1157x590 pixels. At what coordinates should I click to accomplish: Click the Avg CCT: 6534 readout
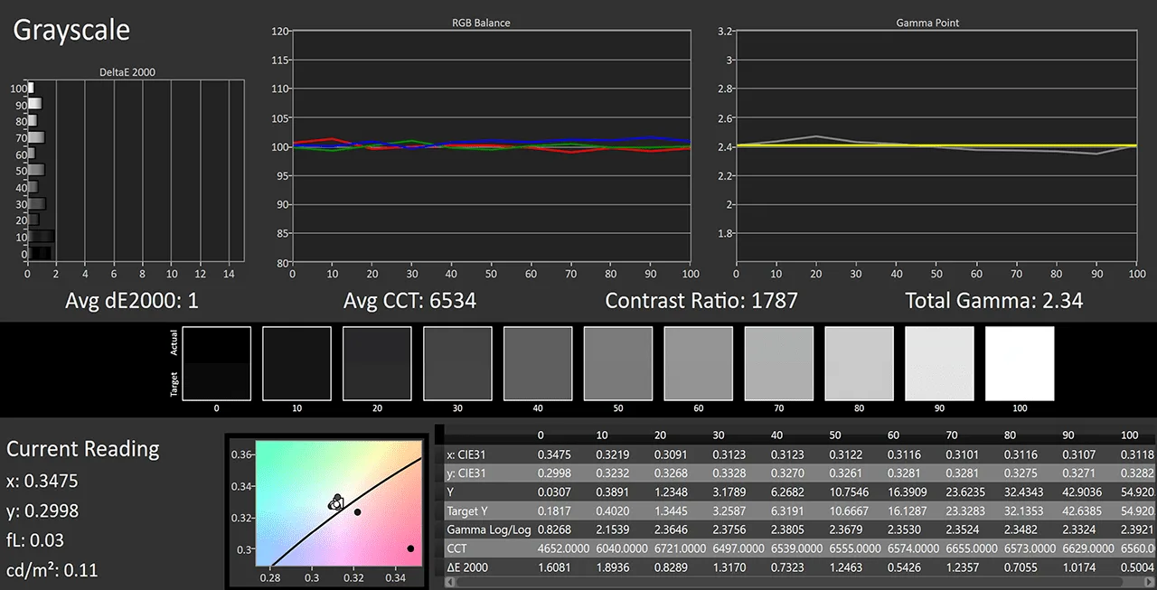(409, 301)
